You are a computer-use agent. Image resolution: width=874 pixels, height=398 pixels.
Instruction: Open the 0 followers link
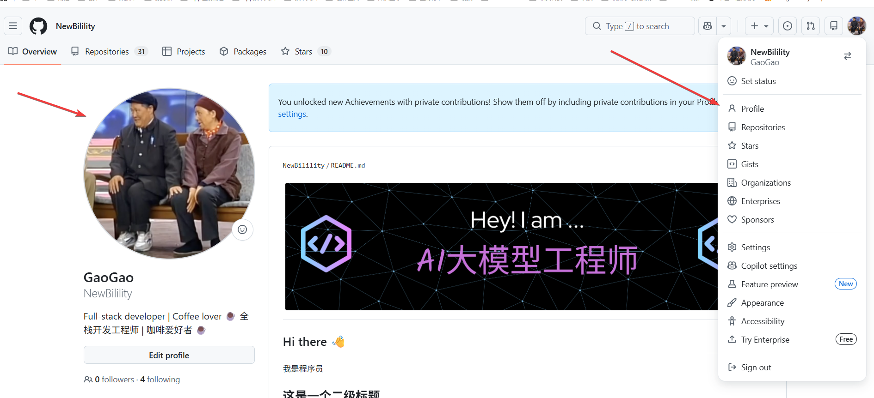(x=109, y=379)
